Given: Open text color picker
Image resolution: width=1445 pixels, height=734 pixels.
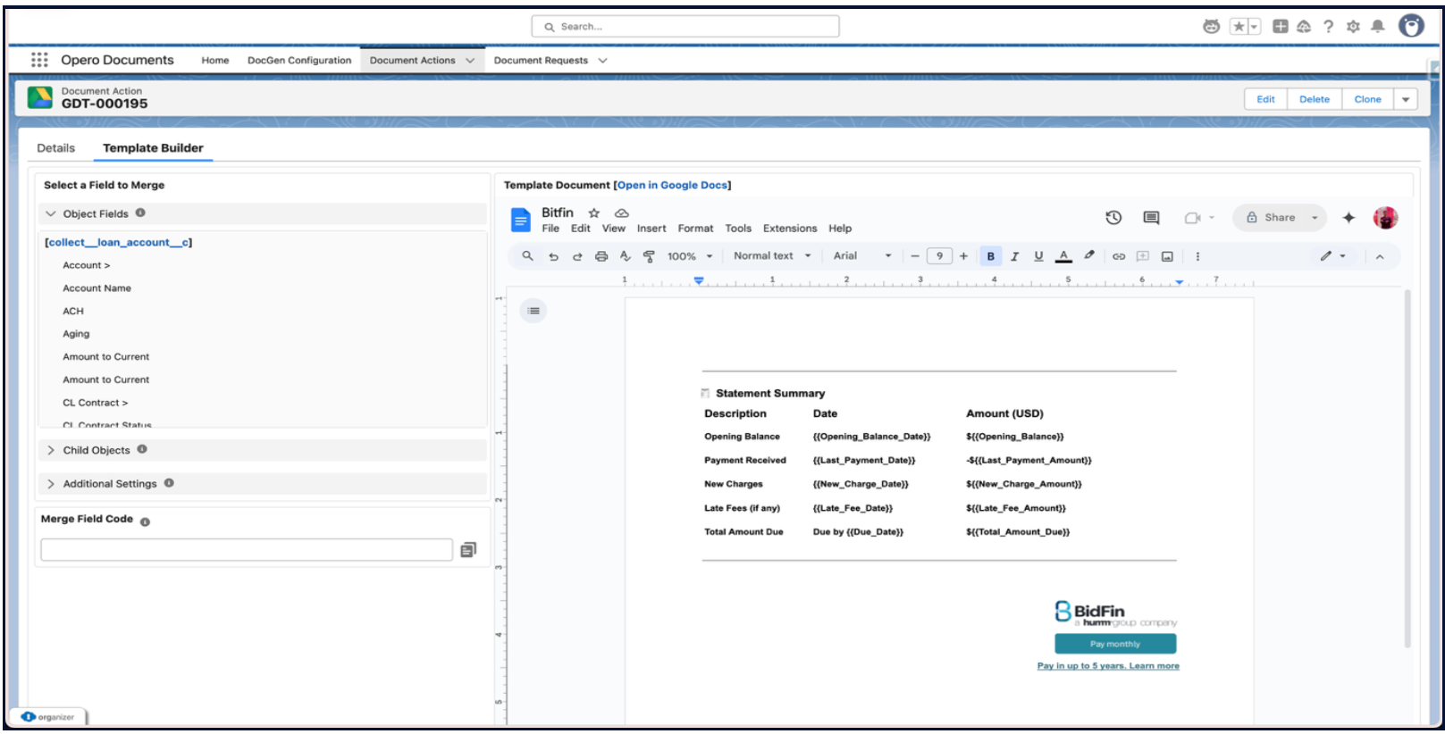Looking at the screenshot, I should coord(1063,256).
